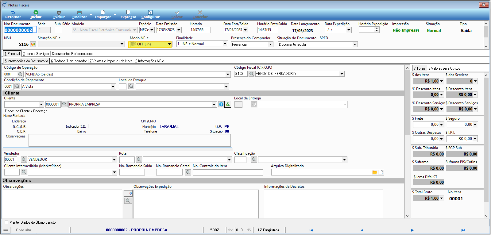491x235 pixels.
Task: Click the header section's scrollbar
Action: (x=486, y=35)
